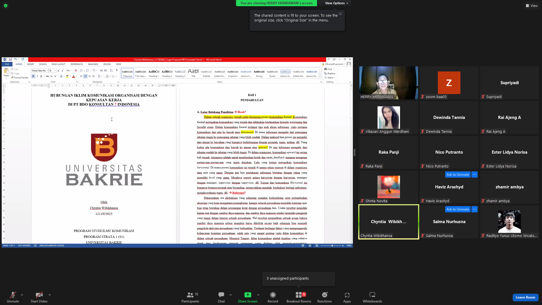The width and height of the screenshot is (542, 305).
Task: Click the Shrink Font icon
Action: click(63, 71)
